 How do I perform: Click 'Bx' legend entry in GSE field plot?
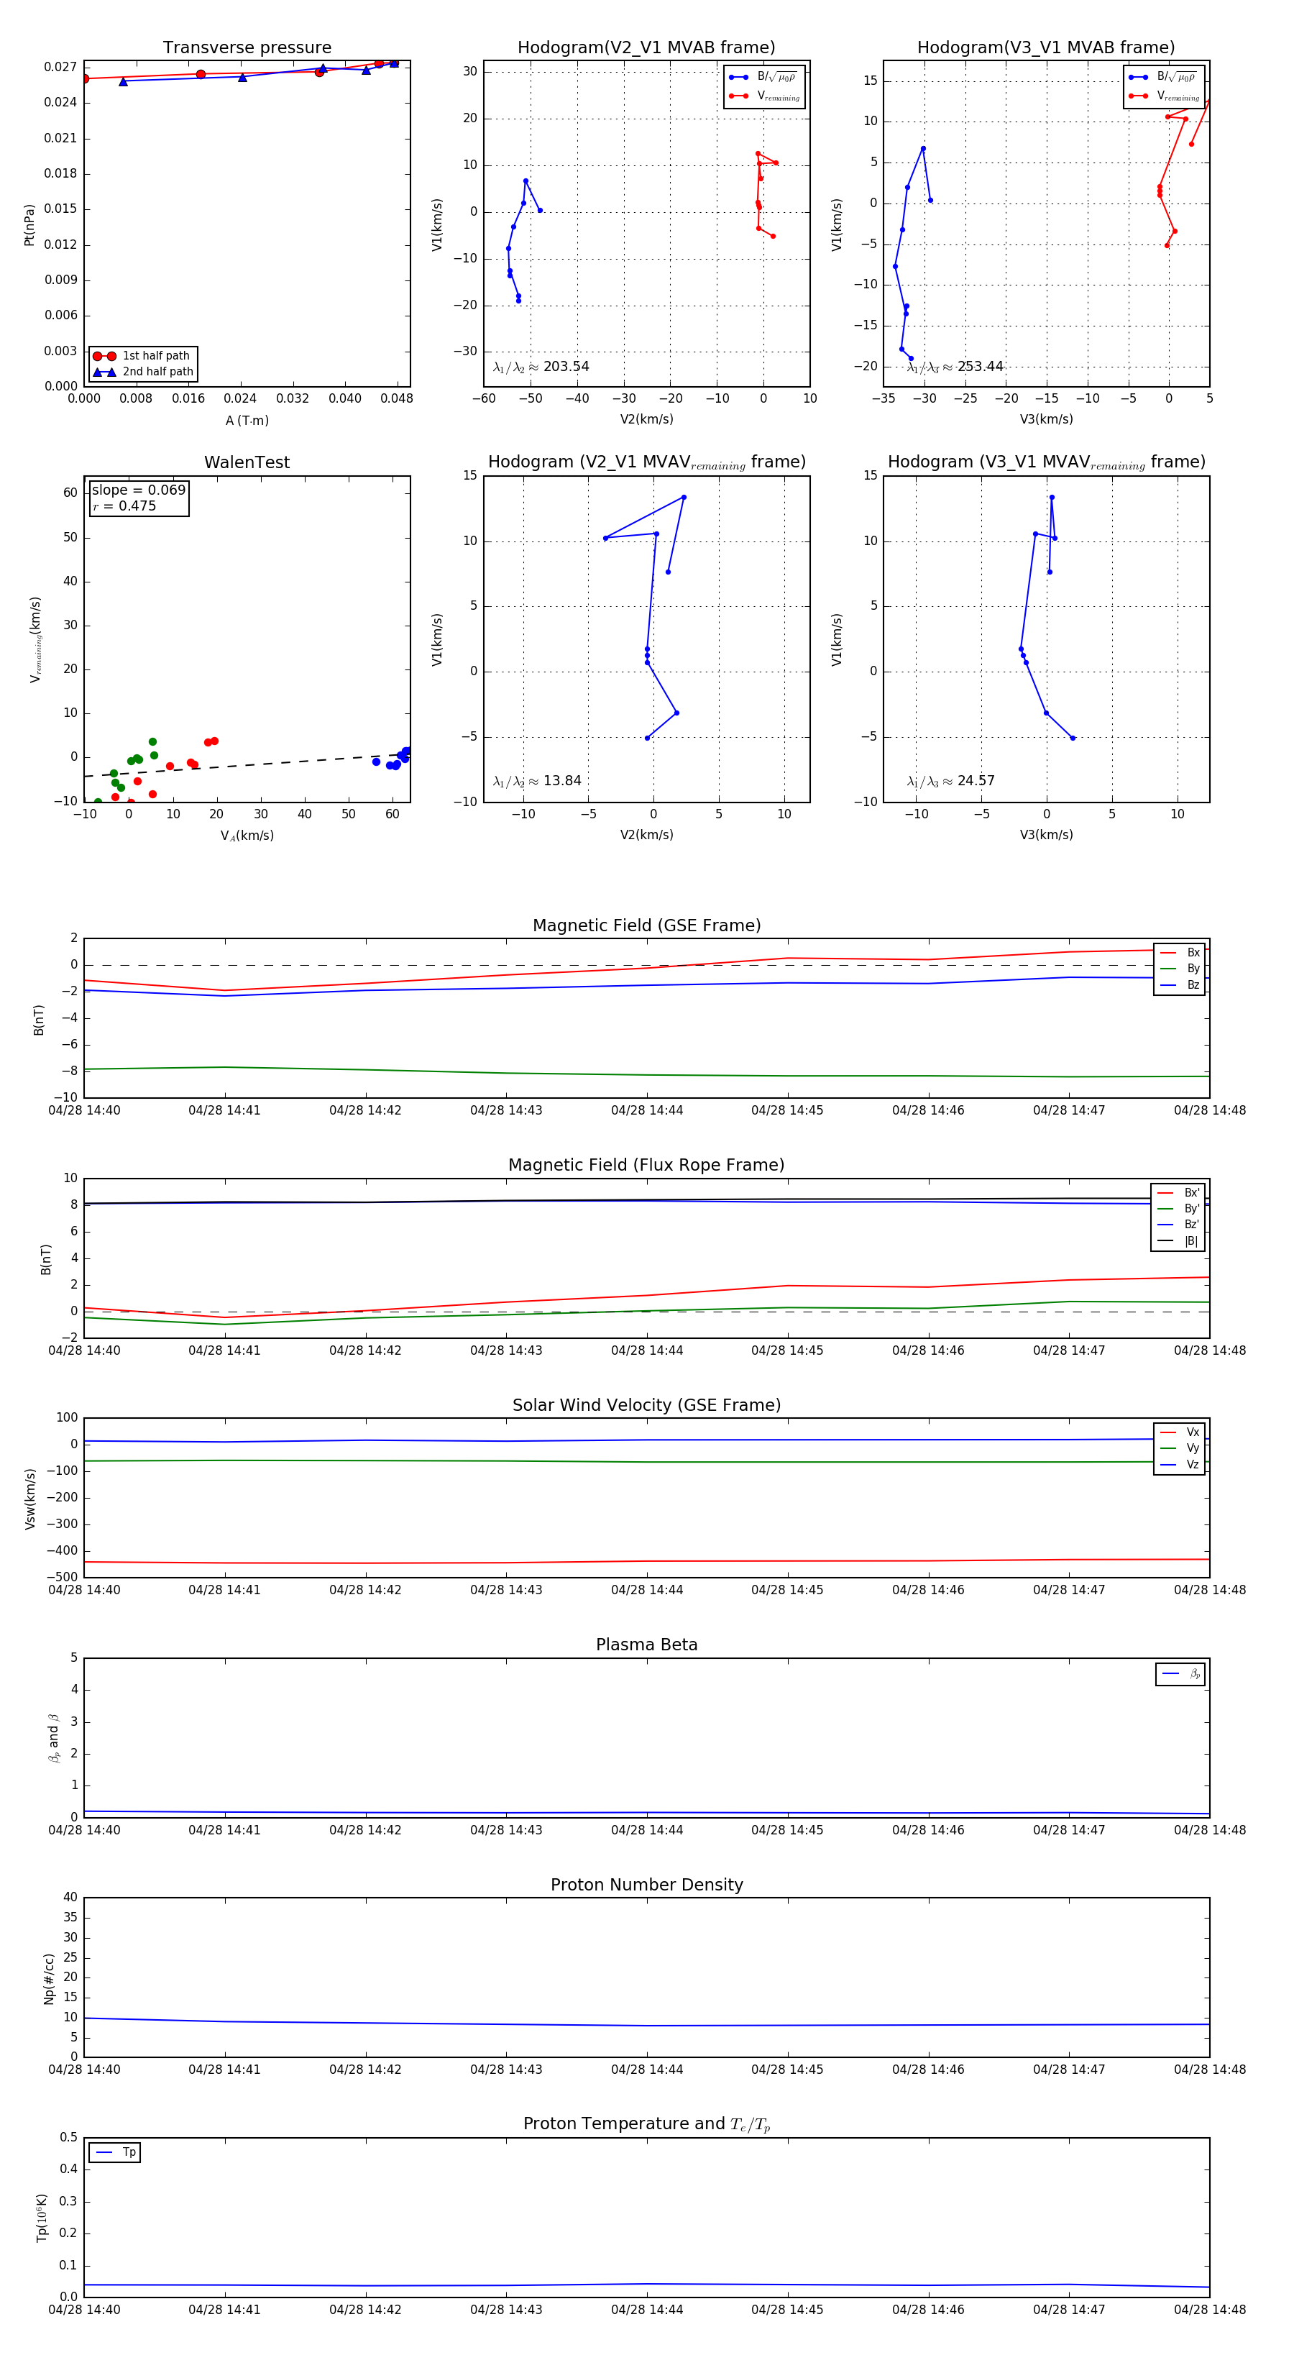pyautogui.click(x=1180, y=953)
